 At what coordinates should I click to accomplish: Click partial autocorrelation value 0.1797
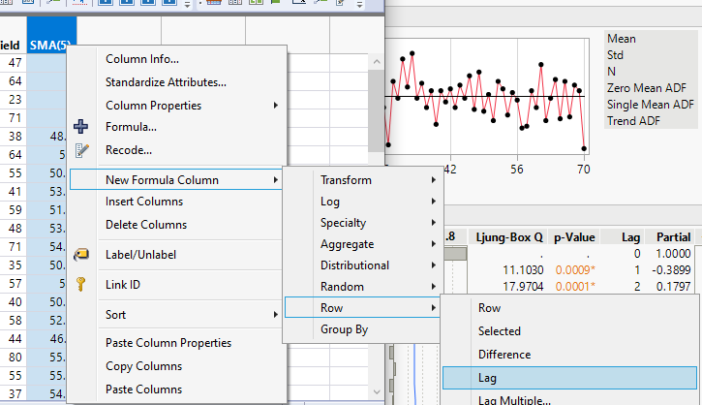pos(673,286)
